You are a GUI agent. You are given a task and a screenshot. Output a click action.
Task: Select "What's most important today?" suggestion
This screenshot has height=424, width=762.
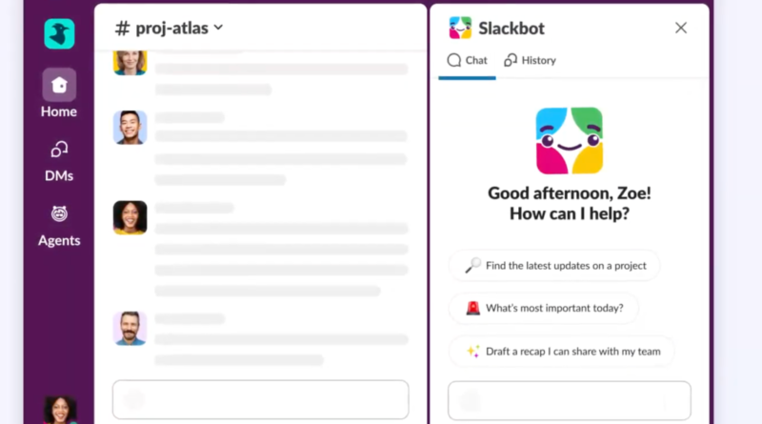[544, 308]
